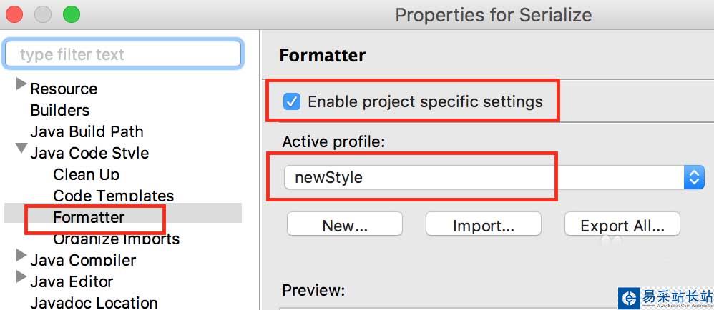Focus the type filter text field
Viewport: 714px width, 310px height.
[x=122, y=54]
